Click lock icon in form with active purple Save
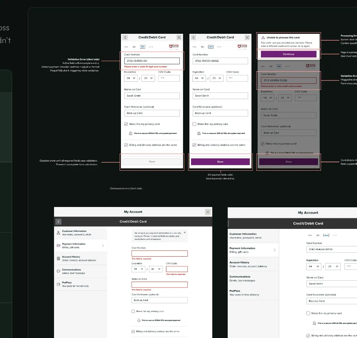The image size is (357, 338). click(199, 133)
